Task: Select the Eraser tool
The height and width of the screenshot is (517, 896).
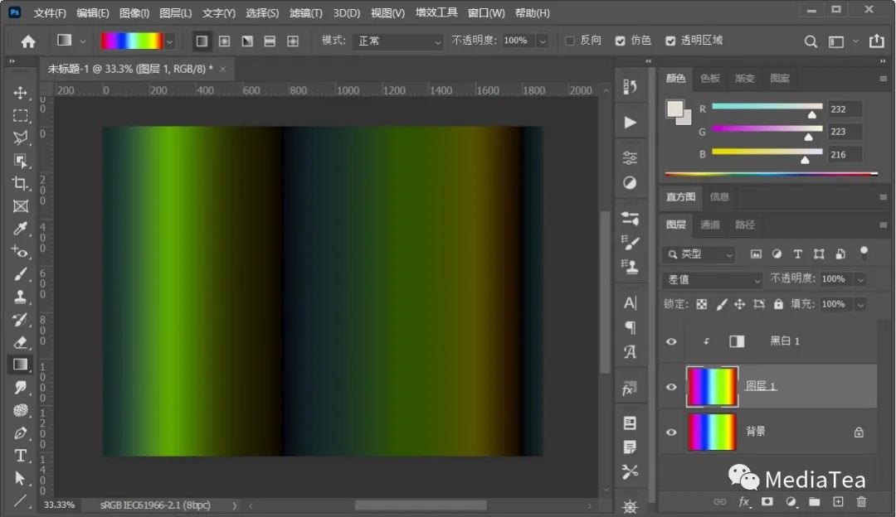Action: click(x=21, y=342)
